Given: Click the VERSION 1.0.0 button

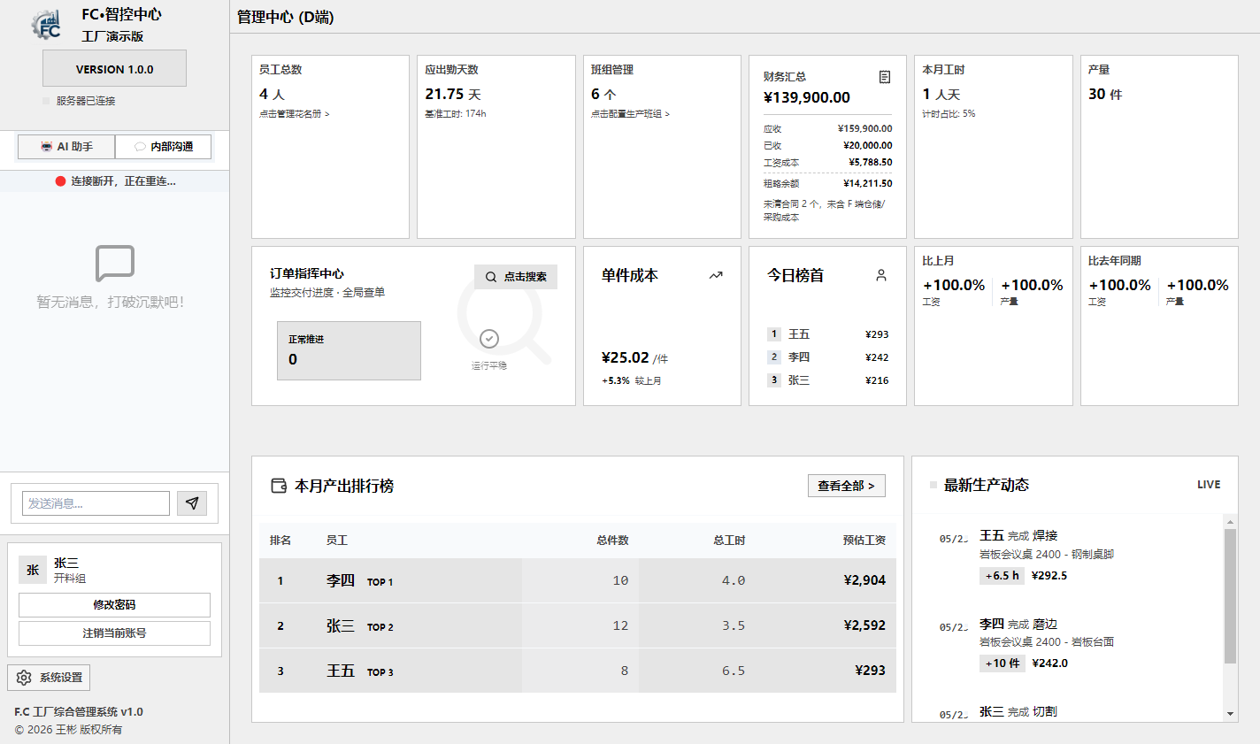Looking at the screenshot, I should click(x=114, y=68).
